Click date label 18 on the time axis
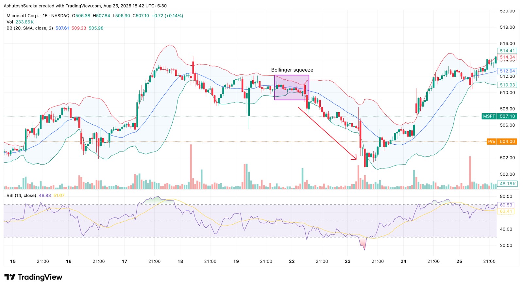 point(180,261)
